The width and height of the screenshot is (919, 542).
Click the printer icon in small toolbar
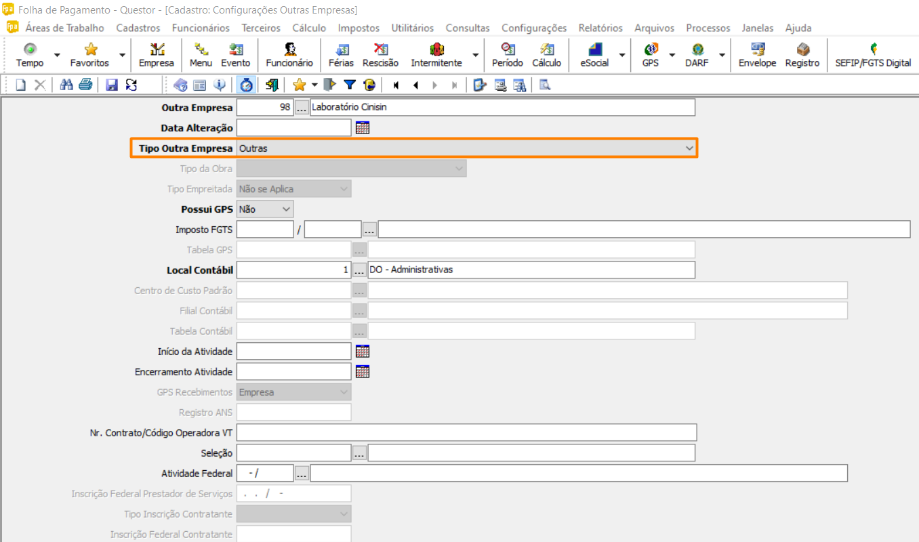click(x=85, y=85)
